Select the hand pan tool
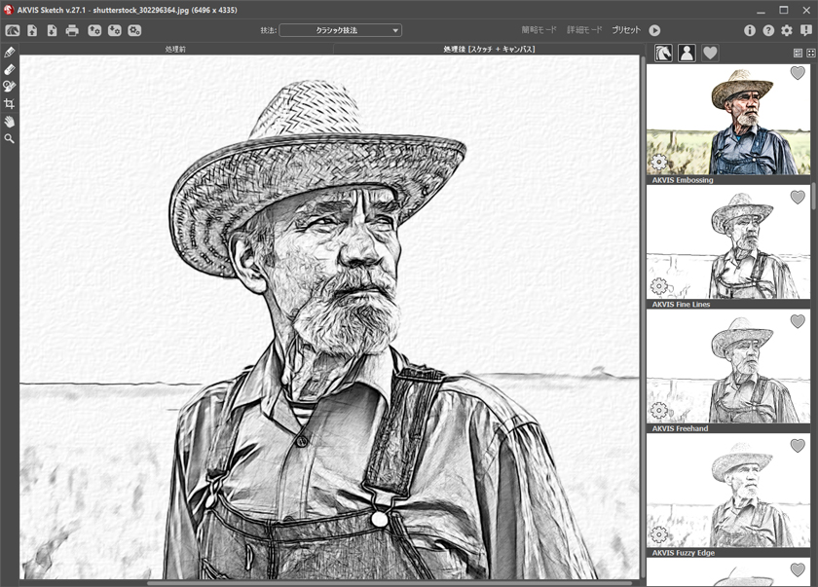This screenshot has height=587, width=818. 10,122
